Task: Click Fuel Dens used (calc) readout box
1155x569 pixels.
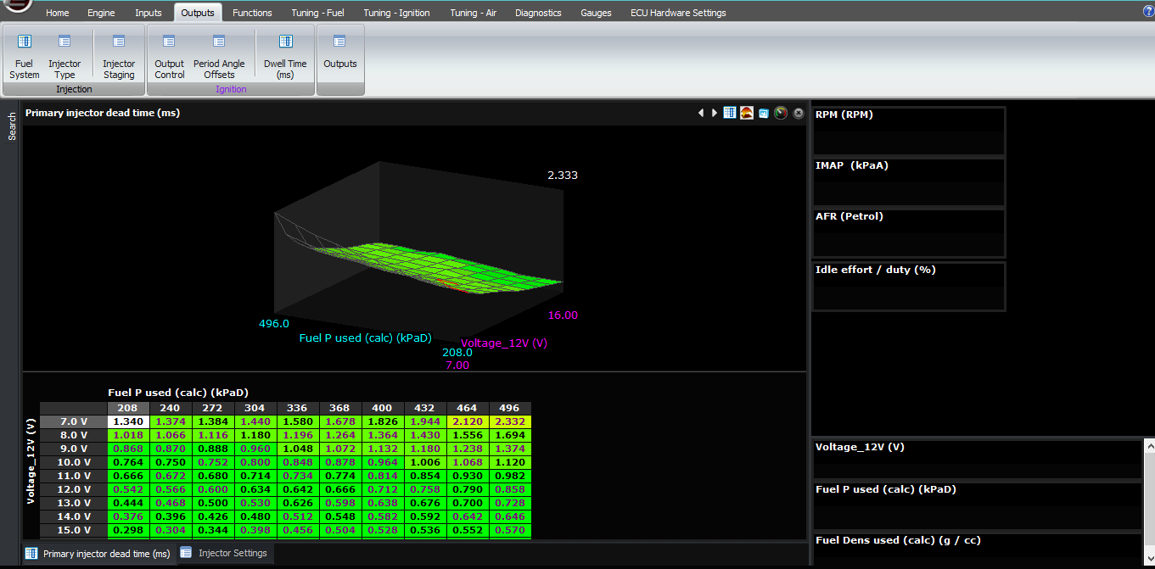Action: (x=977, y=549)
